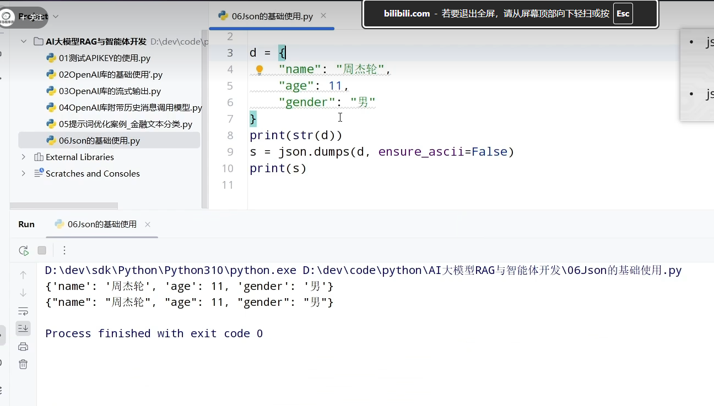Toggle scroll to end of console
This screenshot has height=406, width=714.
click(23, 328)
